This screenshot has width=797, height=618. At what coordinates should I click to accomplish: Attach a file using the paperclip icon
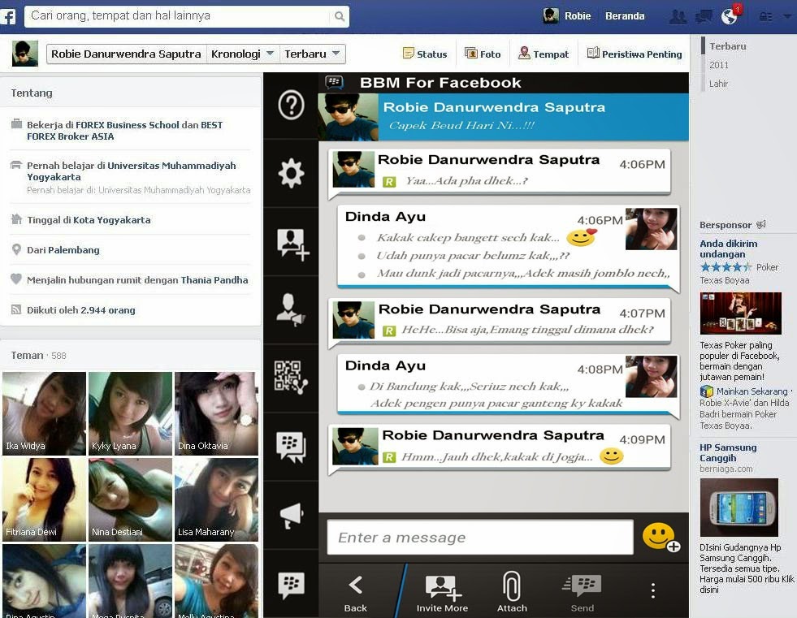[511, 586]
